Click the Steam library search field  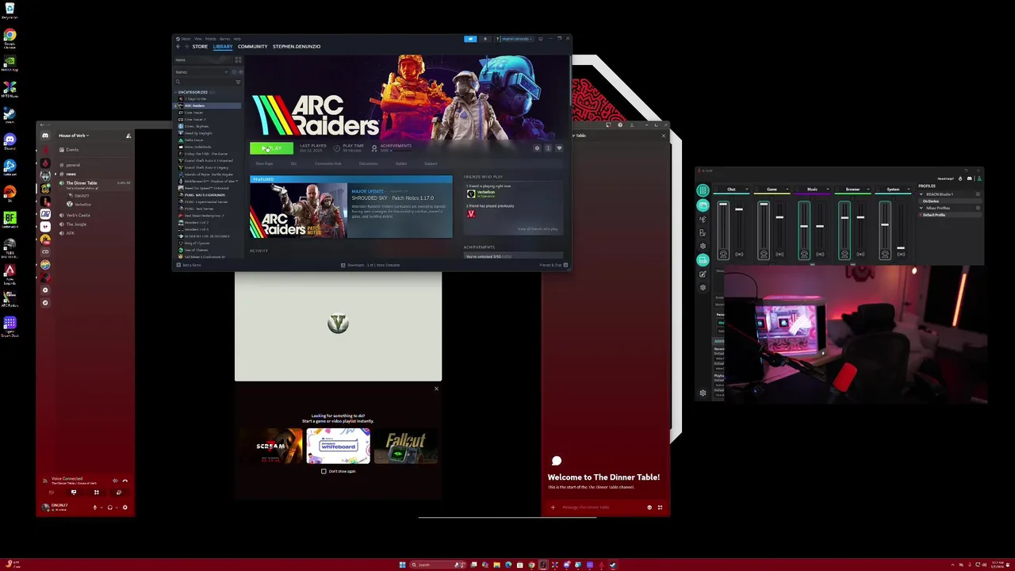pos(205,82)
